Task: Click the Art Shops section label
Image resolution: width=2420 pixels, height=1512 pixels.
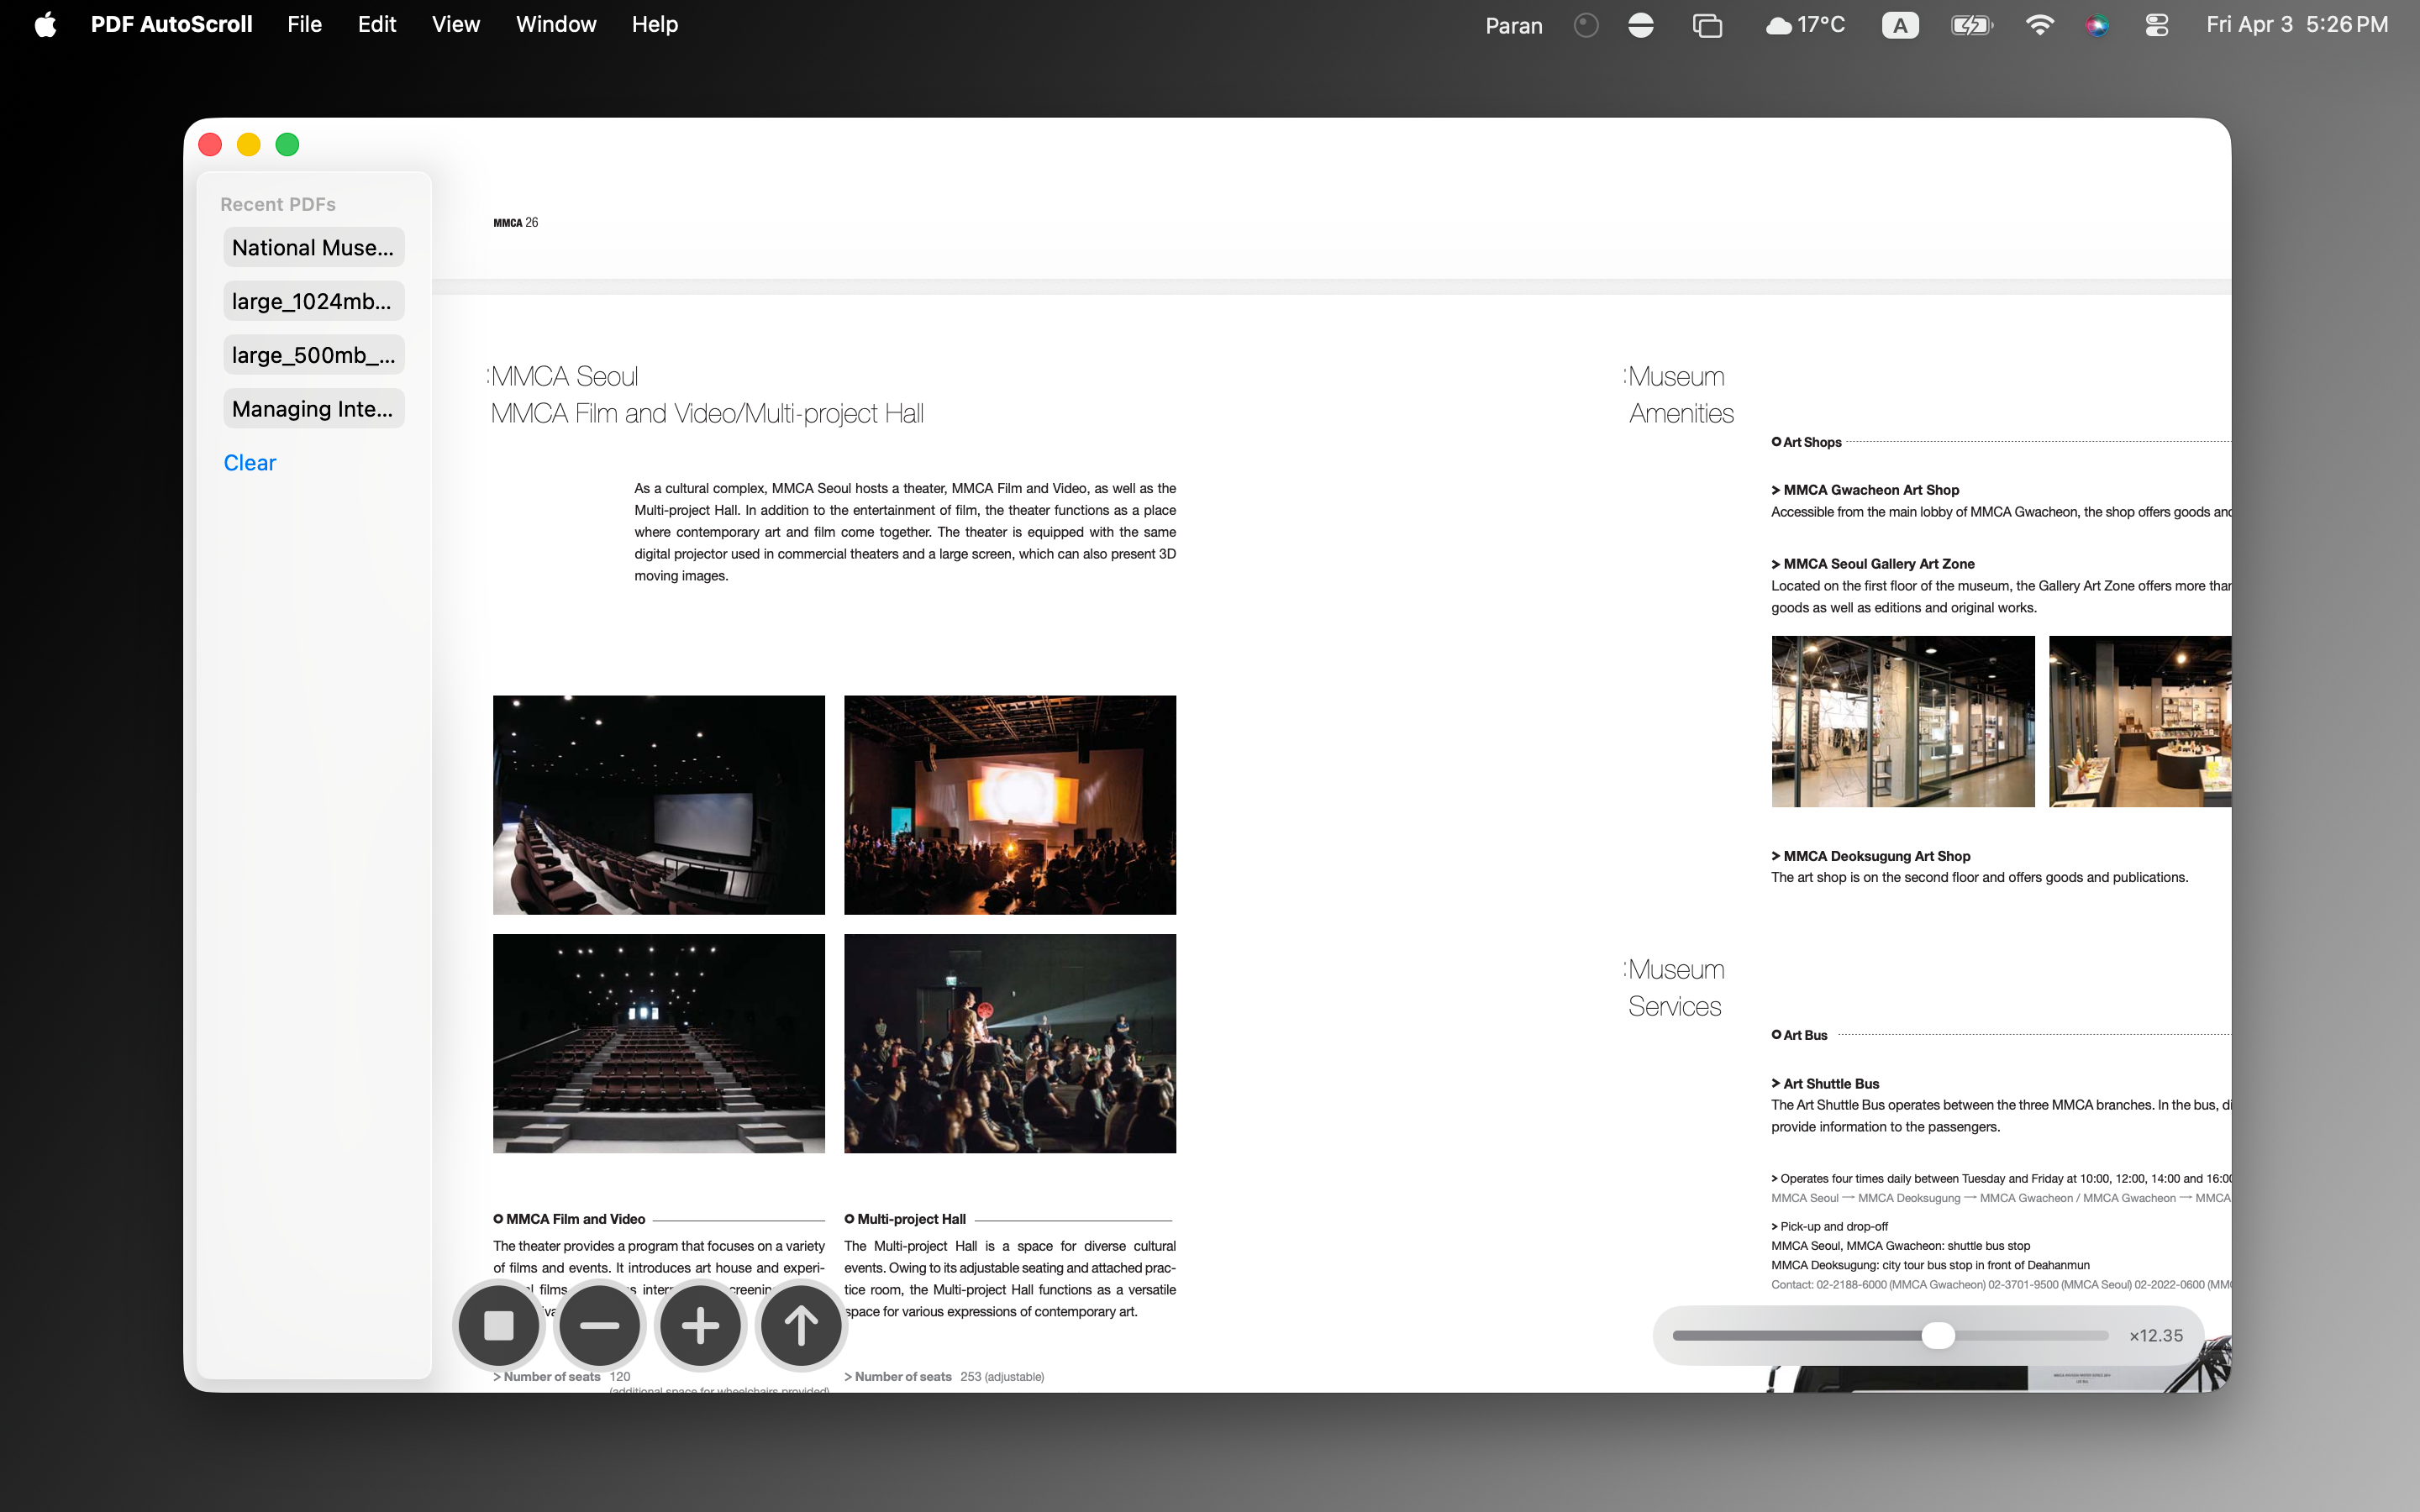Action: (1806, 442)
